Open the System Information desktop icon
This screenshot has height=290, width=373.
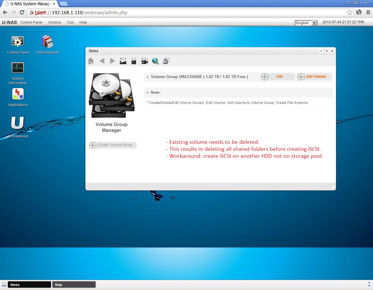click(x=18, y=73)
